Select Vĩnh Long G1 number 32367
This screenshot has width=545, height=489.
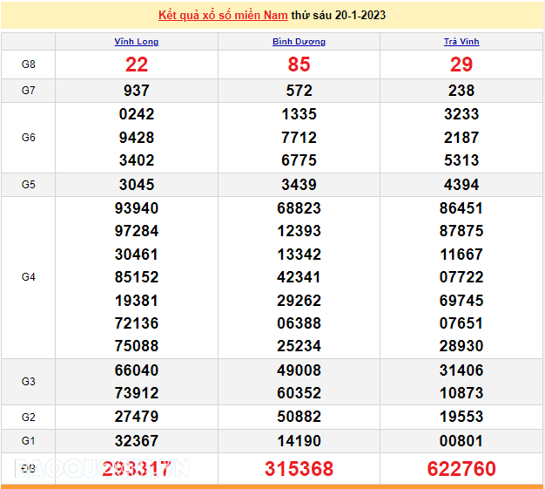[137, 440]
